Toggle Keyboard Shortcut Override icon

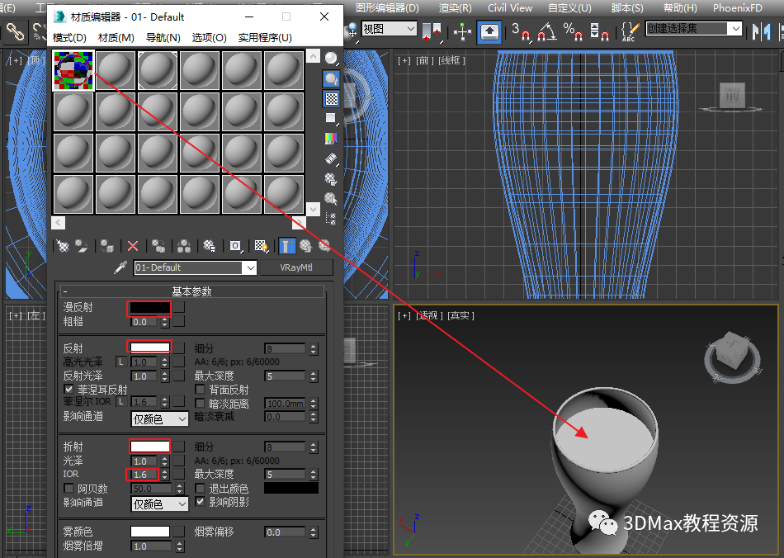pyautogui.click(x=489, y=31)
